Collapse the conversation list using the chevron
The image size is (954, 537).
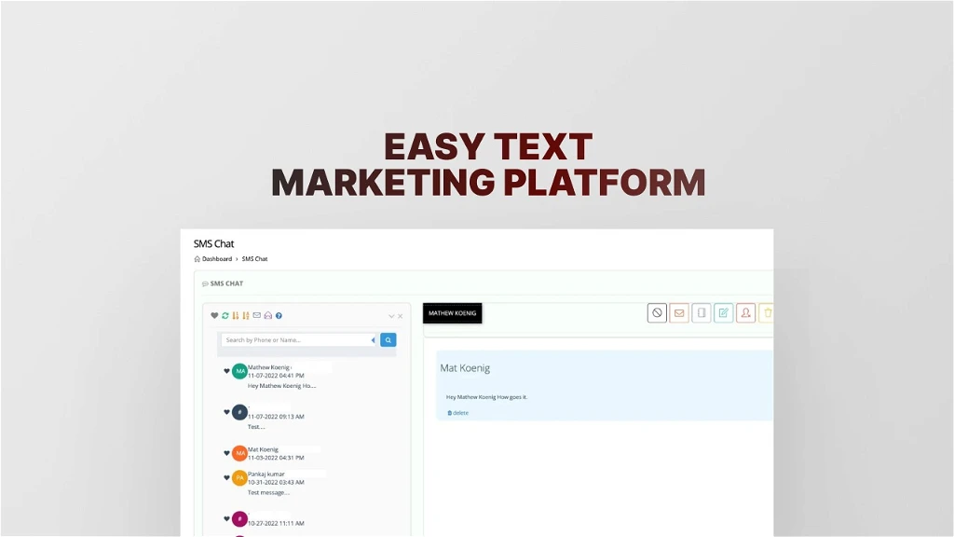(390, 315)
